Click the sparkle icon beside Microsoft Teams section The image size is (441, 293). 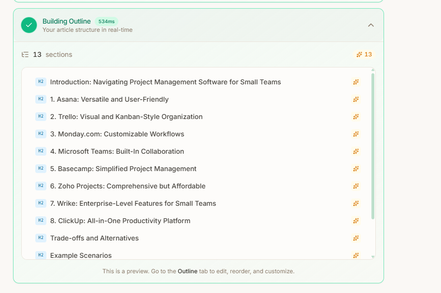(356, 151)
